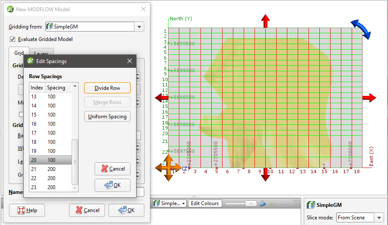Toggle the Evaluate Gridded Model checkbox
Screen dimensions: 388x225
click(x=12, y=39)
